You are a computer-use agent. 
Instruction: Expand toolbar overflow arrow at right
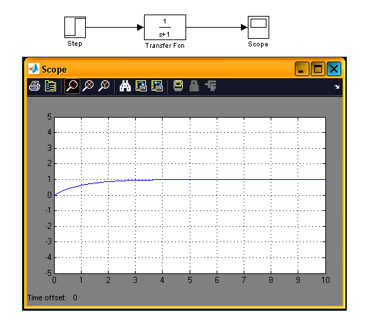click(336, 86)
